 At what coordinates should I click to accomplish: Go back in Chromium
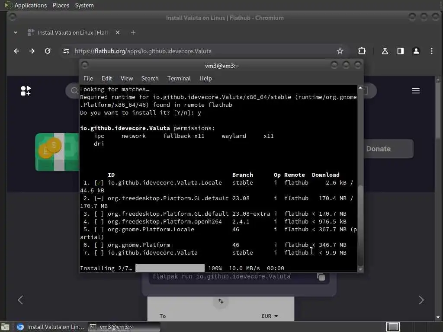coord(16,51)
